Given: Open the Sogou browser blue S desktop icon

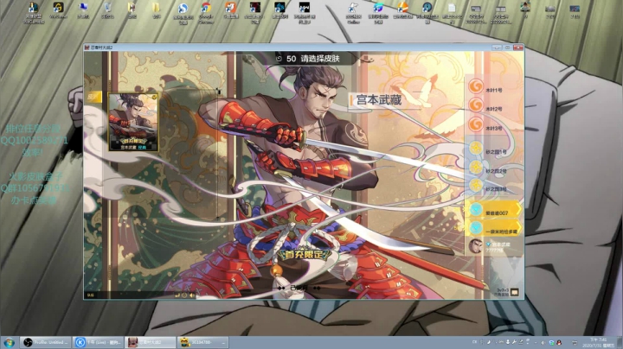Looking at the screenshot, I should [x=183, y=12].
